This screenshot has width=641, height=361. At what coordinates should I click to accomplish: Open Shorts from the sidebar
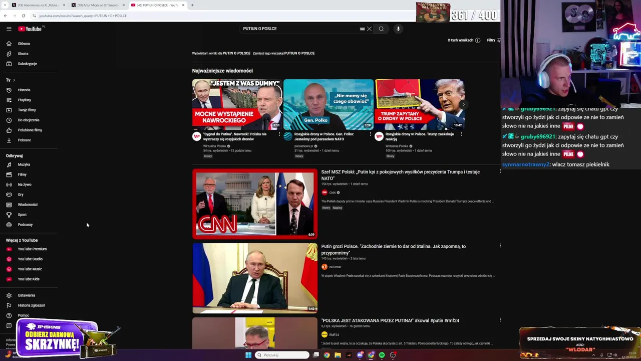tap(23, 54)
